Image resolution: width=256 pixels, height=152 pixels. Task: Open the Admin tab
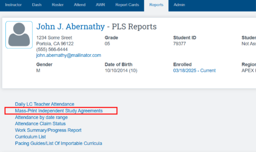pyautogui.click(x=179, y=5)
